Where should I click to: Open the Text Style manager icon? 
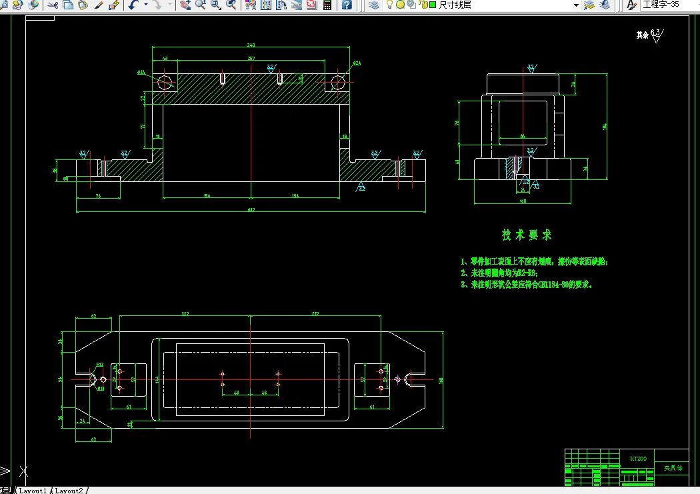tap(631, 5)
